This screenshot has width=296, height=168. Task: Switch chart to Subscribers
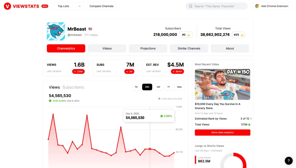tap(73, 87)
